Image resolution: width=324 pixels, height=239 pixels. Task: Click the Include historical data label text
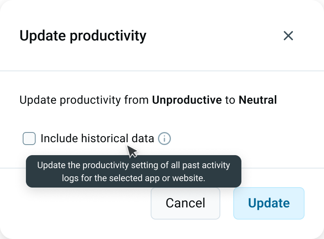97,138
